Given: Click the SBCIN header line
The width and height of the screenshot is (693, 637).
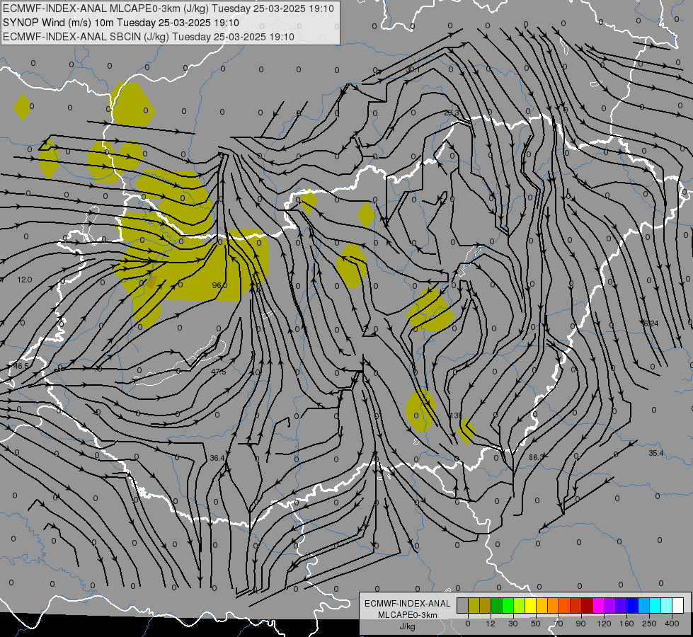Looking at the screenshot, I should (x=149, y=37).
